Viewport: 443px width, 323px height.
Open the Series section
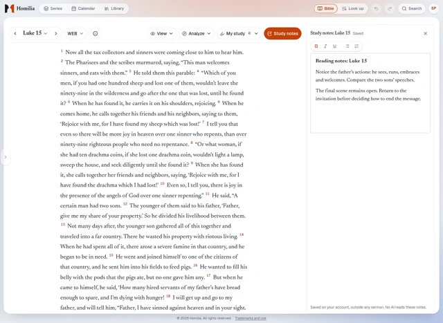[x=53, y=8]
